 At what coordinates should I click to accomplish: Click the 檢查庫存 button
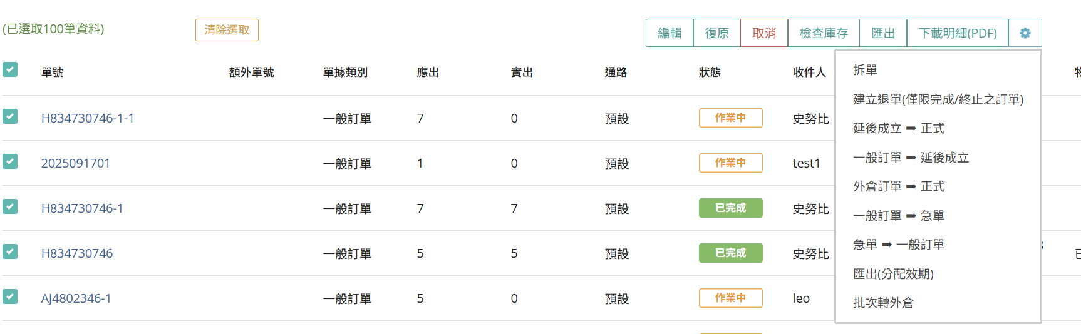pos(824,33)
